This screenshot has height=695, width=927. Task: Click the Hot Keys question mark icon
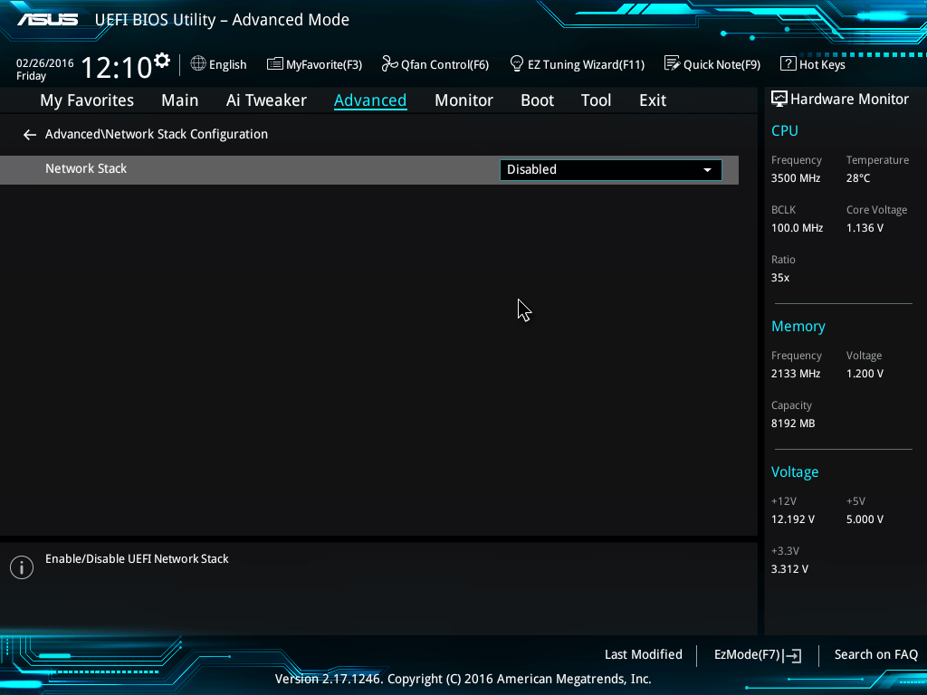(788, 64)
